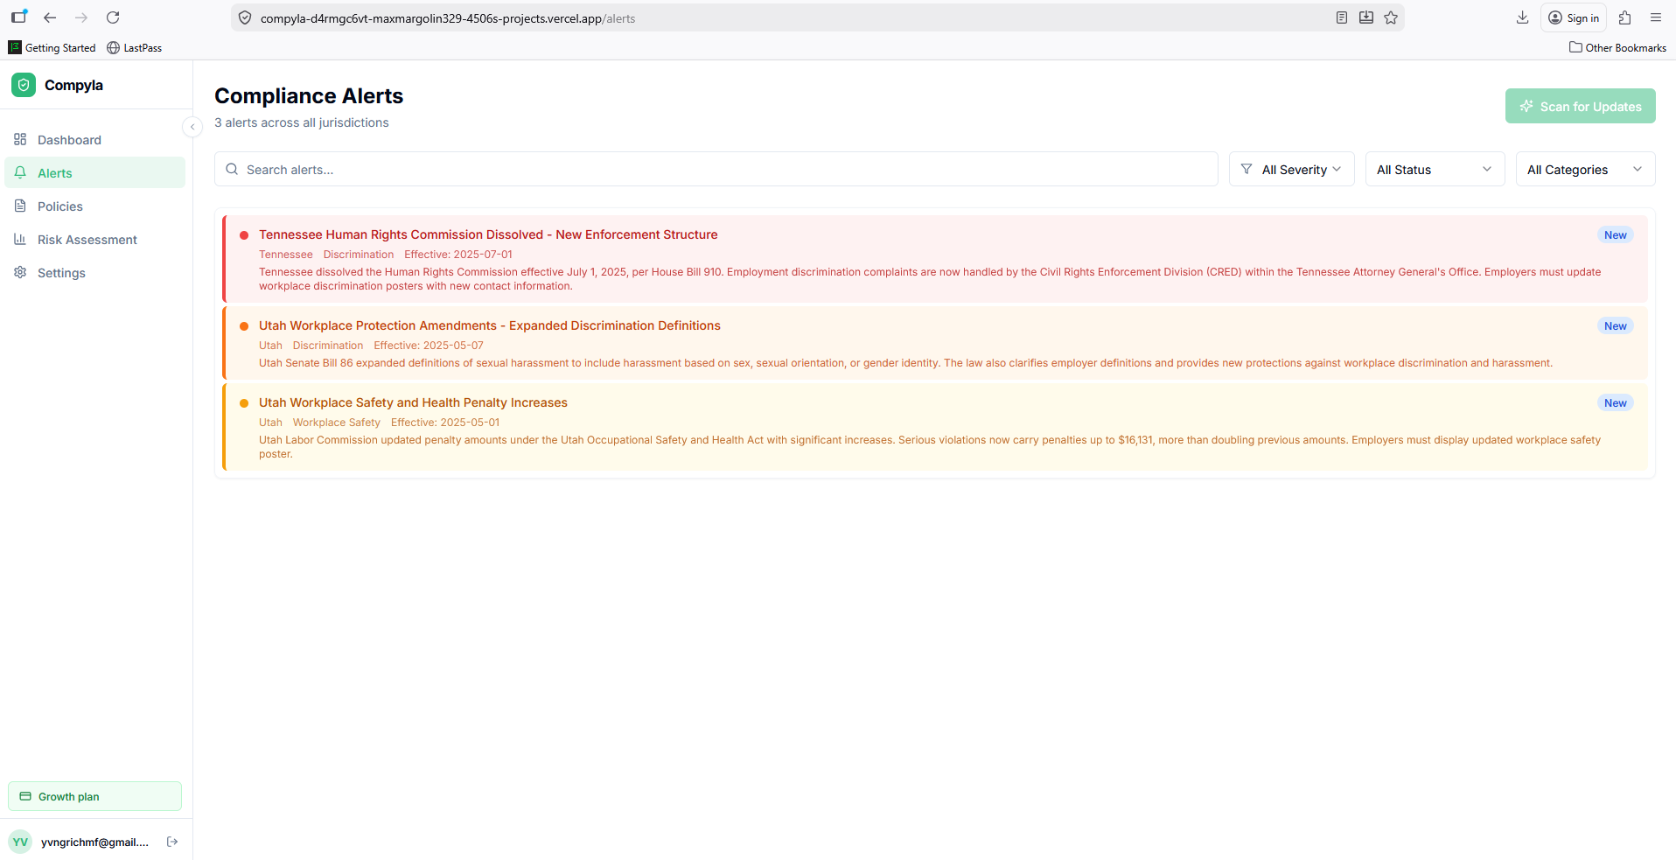Click the Alerts bell icon
The width and height of the screenshot is (1676, 860).
[x=20, y=172]
